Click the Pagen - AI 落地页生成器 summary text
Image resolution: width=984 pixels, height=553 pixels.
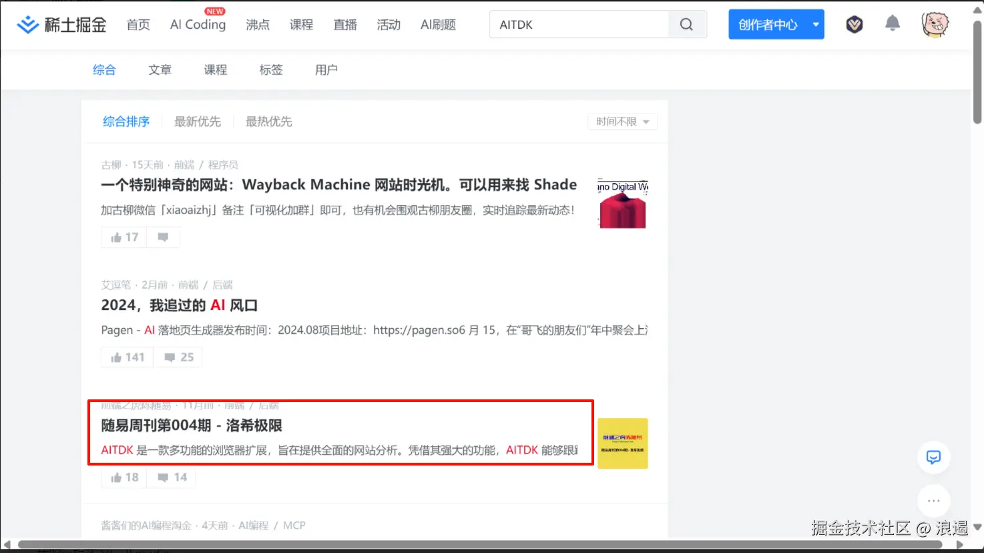(x=375, y=330)
